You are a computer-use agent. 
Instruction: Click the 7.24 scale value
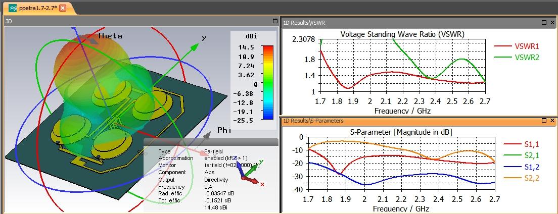click(246, 66)
